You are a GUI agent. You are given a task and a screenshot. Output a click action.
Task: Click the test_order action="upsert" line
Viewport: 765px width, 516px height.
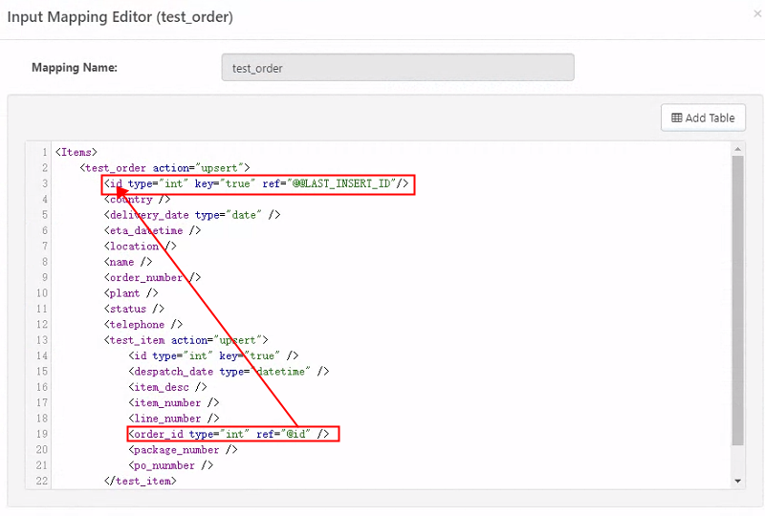[164, 168]
